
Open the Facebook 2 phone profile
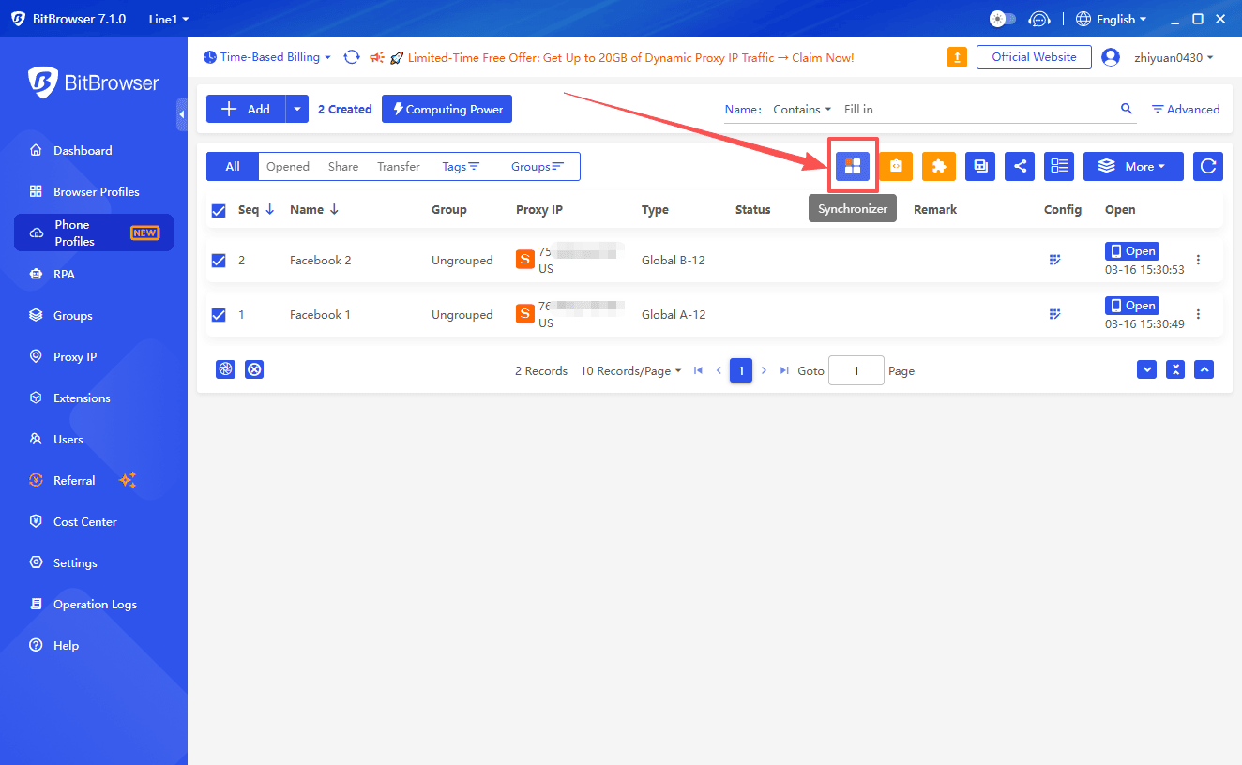(1131, 251)
